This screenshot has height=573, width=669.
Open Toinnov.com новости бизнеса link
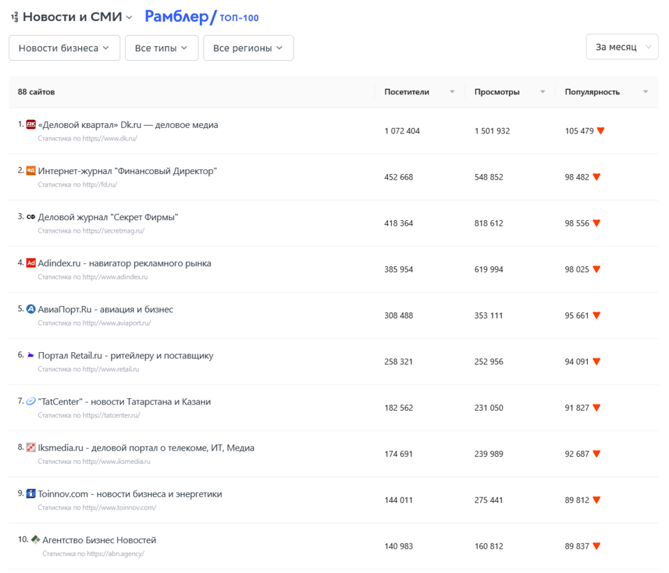pyautogui.click(x=130, y=494)
